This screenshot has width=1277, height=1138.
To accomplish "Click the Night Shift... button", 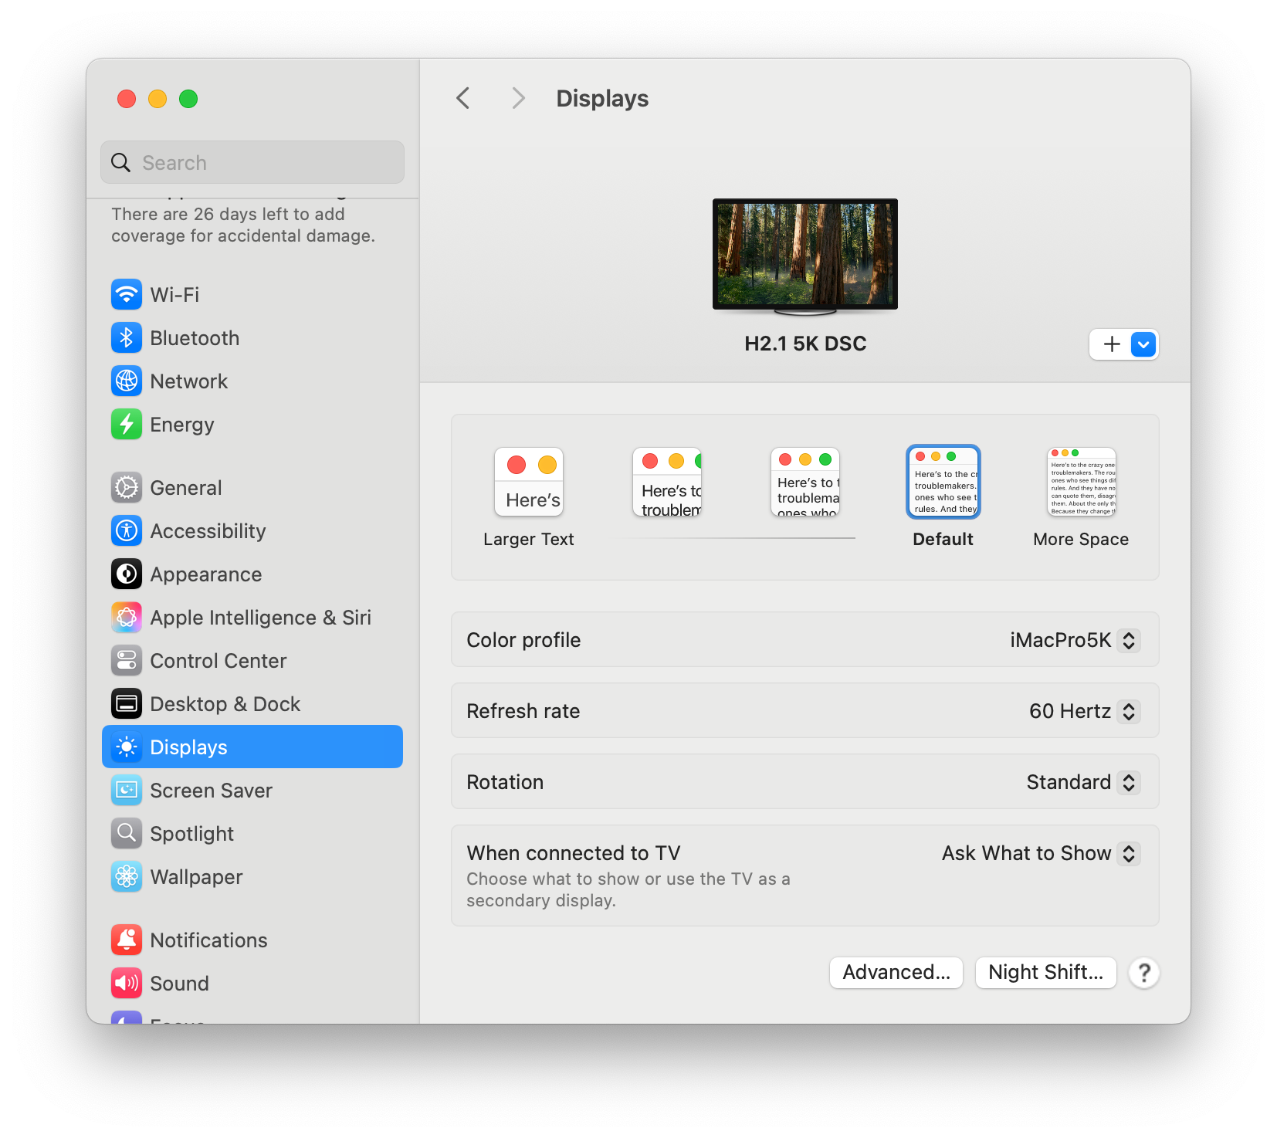I will tap(1046, 973).
